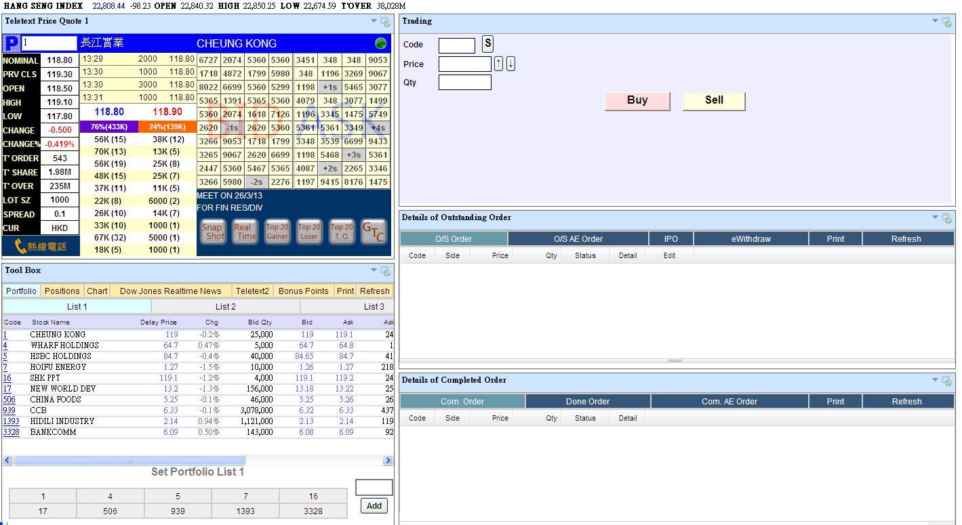Click the GTC icon button
Screen dimensions: 962x525
[374, 232]
